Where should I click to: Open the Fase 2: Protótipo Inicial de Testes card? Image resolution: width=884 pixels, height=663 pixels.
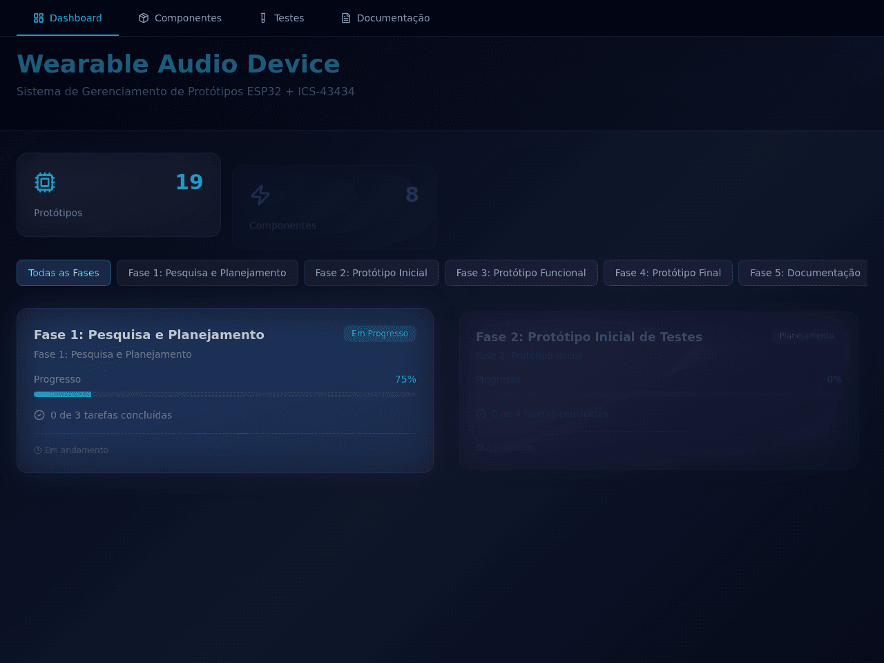[659, 390]
